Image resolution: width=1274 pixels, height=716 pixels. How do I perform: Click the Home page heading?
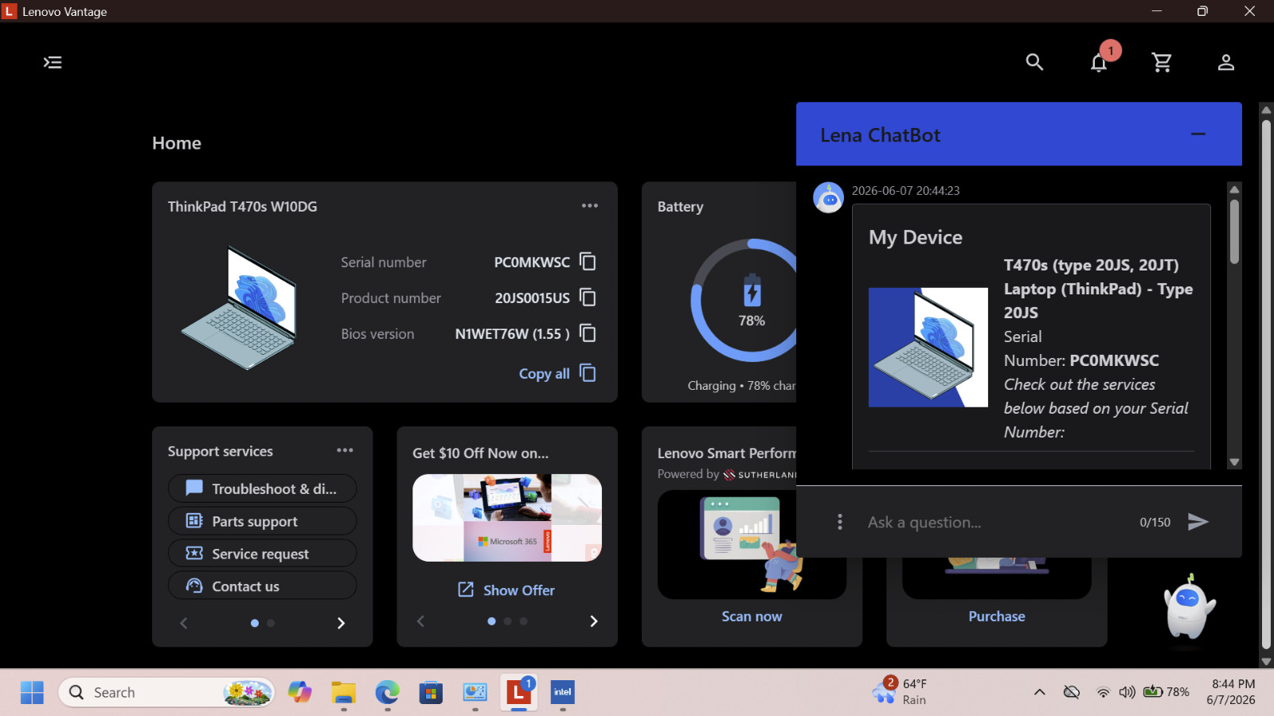point(177,143)
